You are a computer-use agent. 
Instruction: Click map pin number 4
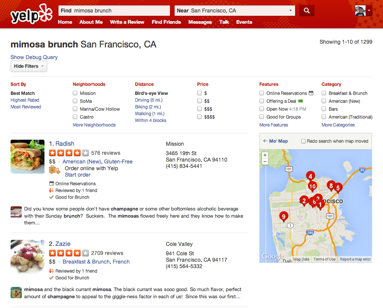pos(311,176)
